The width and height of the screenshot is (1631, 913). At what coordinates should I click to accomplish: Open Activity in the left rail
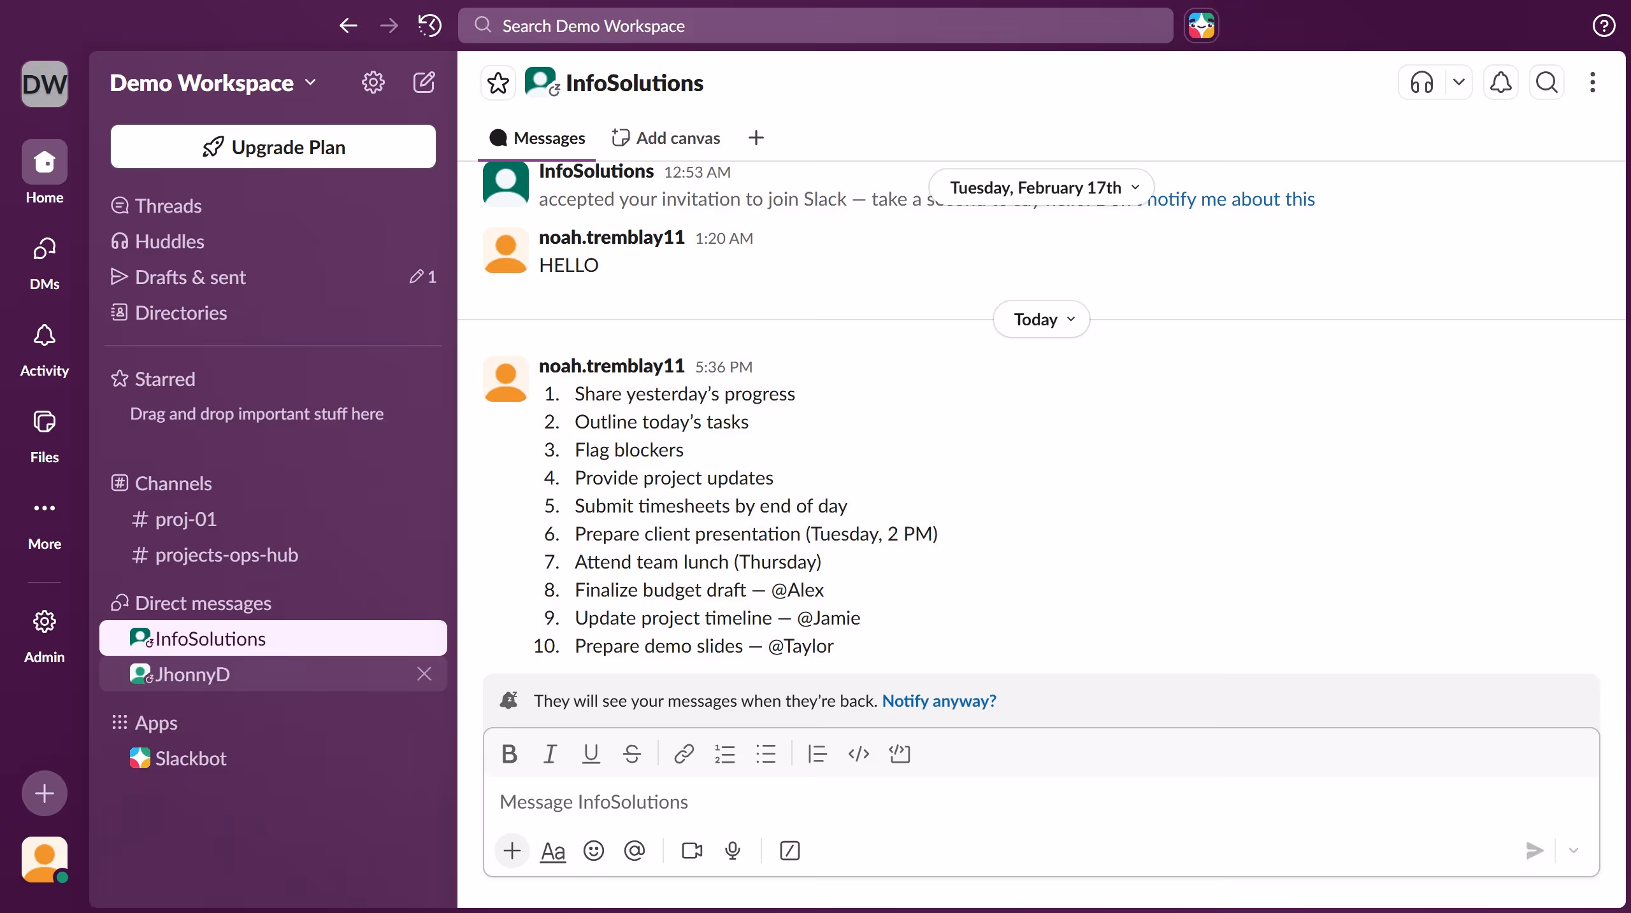tap(45, 350)
